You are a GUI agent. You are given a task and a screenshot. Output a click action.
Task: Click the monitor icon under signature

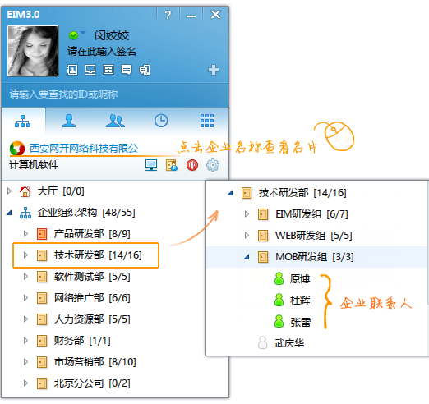coord(90,70)
